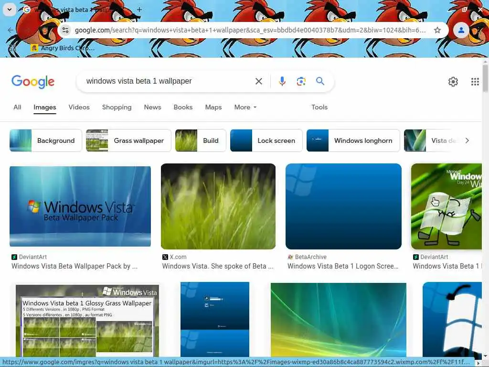
Task: Switch to the Shopping tab
Action: pyautogui.click(x=117, y=107)
